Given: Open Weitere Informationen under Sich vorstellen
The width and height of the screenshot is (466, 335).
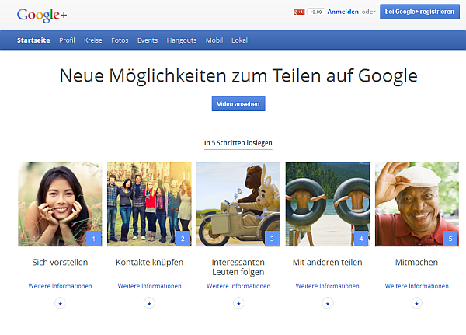Looking at the screenshot, I should coord(60,286).
